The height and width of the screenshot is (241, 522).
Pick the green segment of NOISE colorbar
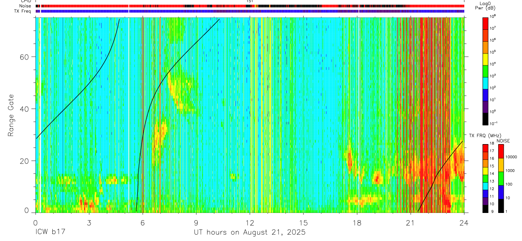click(x=501, y=178)
